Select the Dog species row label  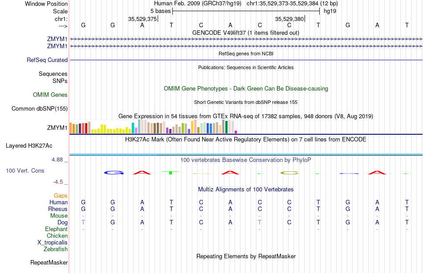[x=63, y=223]
